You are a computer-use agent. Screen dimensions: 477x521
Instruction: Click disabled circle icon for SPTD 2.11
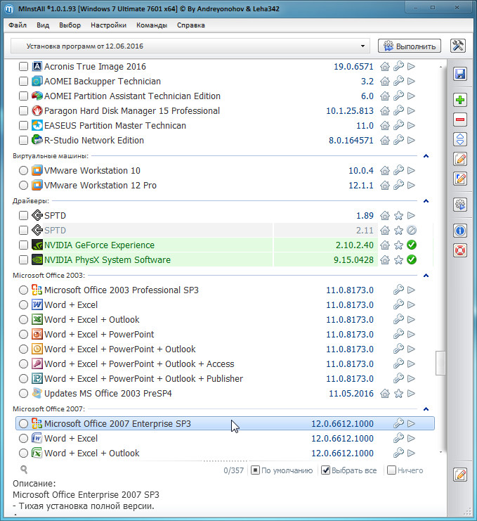pos(412,230)
